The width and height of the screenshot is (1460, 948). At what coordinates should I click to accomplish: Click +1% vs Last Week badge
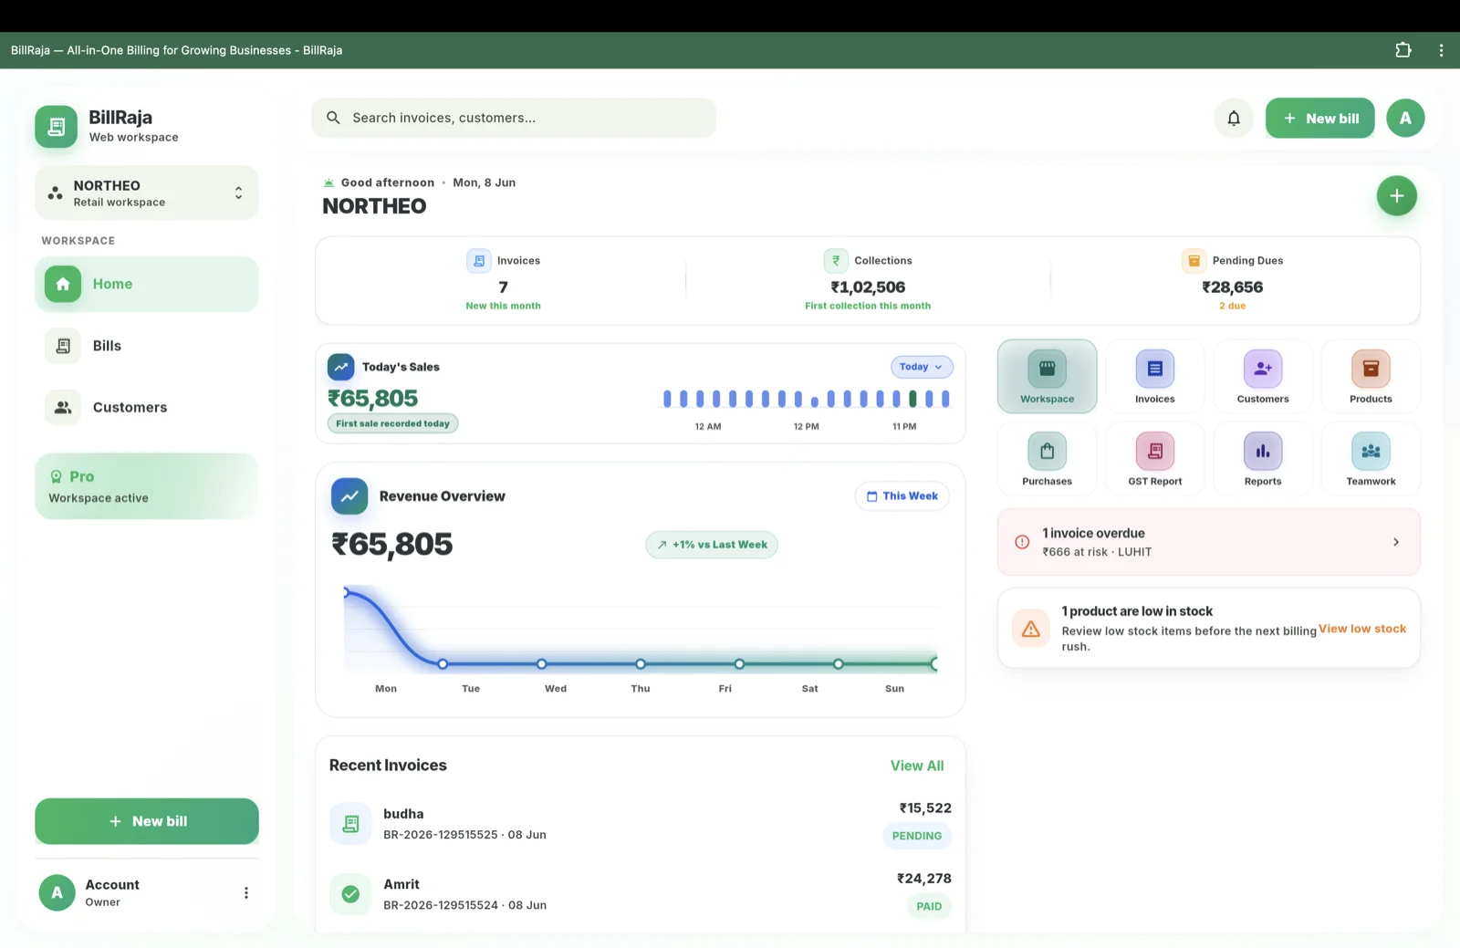click(x=712, y=545)
